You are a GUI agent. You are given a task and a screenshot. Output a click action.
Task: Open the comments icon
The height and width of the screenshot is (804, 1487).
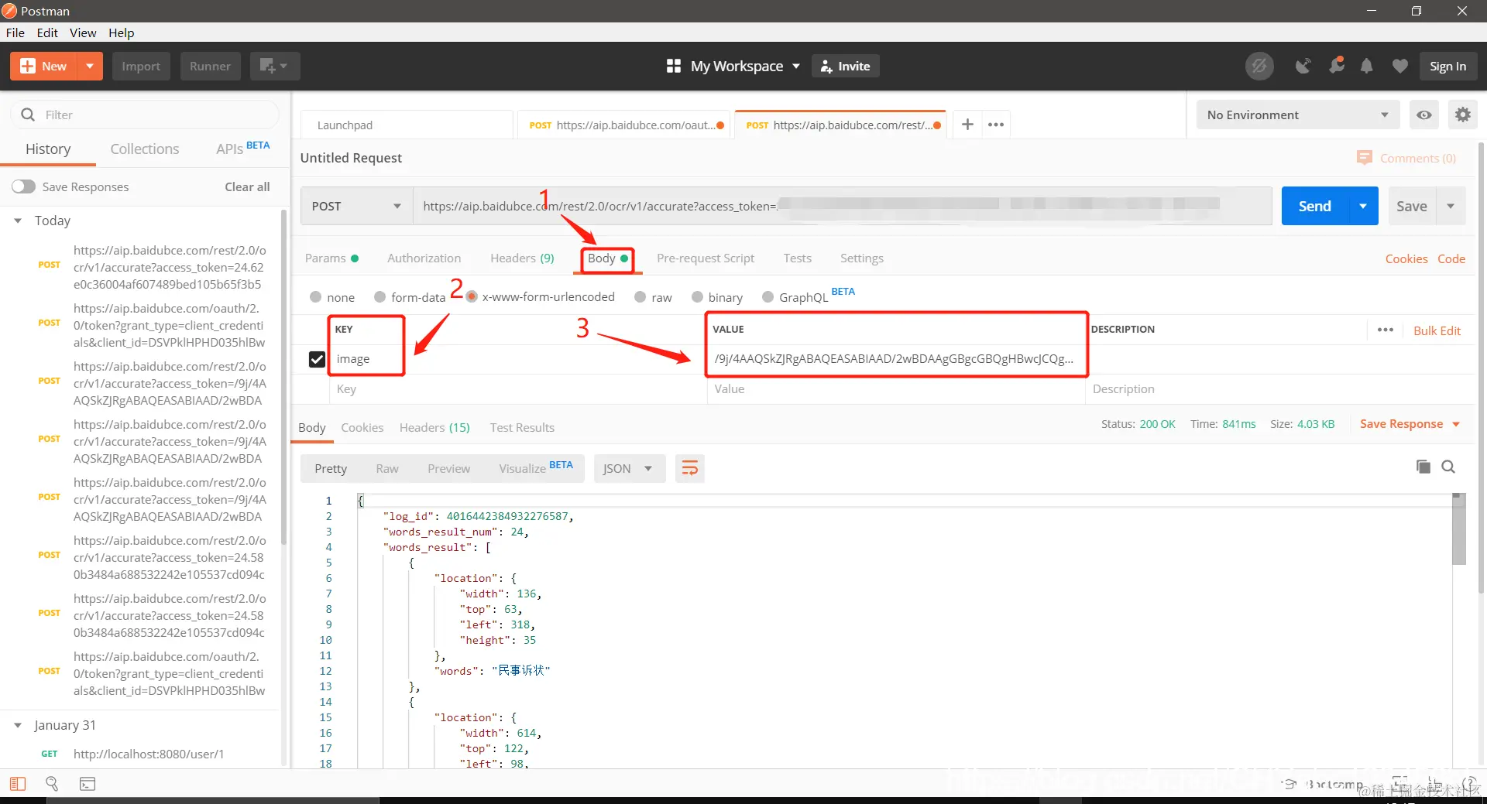point(1365,158)
